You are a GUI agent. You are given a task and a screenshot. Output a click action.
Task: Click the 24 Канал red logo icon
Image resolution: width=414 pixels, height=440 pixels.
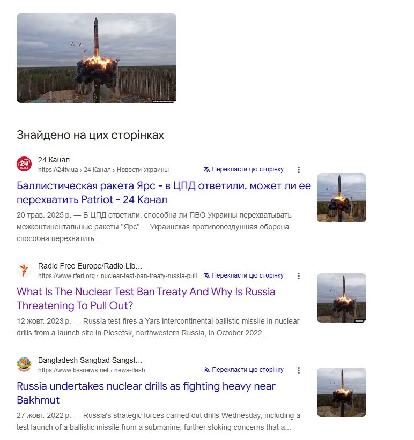(x=24, y=164)
